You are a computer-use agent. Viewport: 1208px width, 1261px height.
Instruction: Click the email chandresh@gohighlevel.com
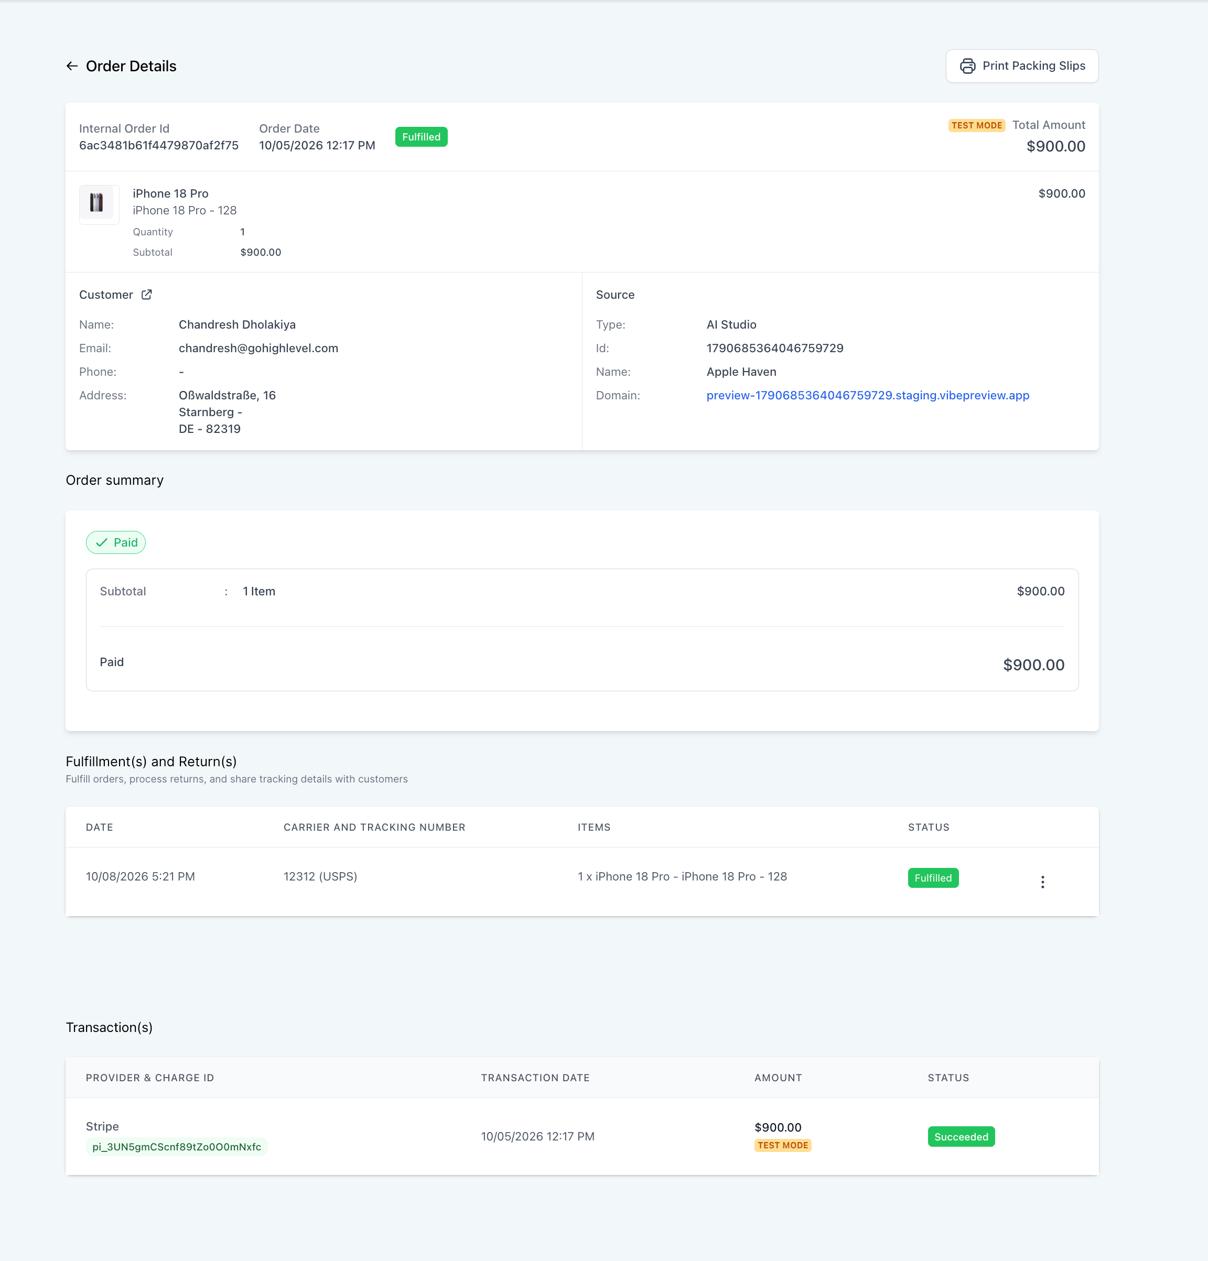258,348
